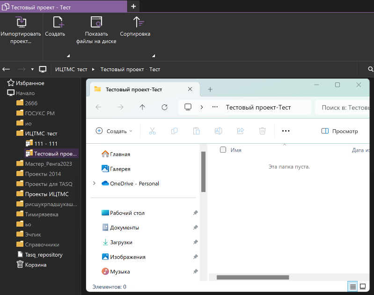Click the Delete trash icon in Explorer toolbar
The height and width of the screenshot is (295, 374).
click(x=263, y=131)
